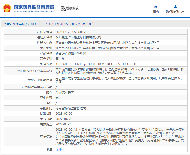The width and height of the screenshot is (190, 155).
Task: Click the lightbulb icon beside 注
Action: click(48, 149)
